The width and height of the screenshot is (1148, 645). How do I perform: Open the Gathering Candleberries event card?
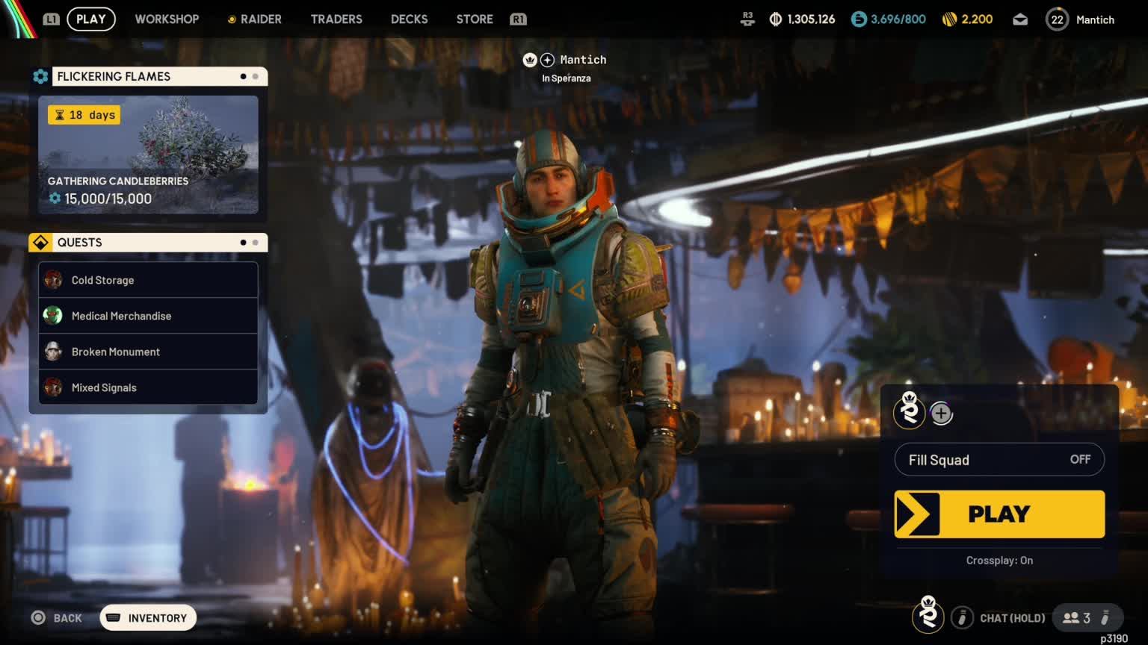tap(148, 155)
